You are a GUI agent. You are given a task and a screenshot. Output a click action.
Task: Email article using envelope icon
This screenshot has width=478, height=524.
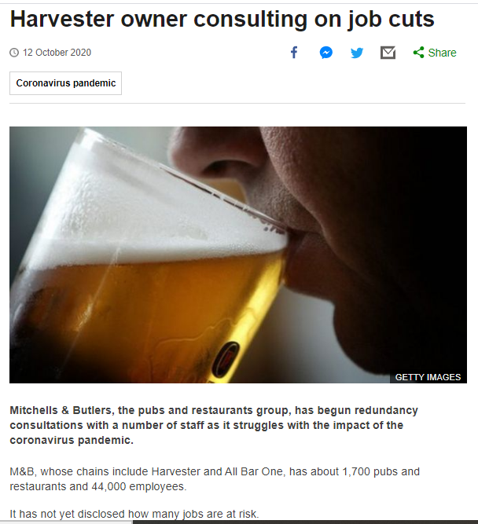pos(388,53)
